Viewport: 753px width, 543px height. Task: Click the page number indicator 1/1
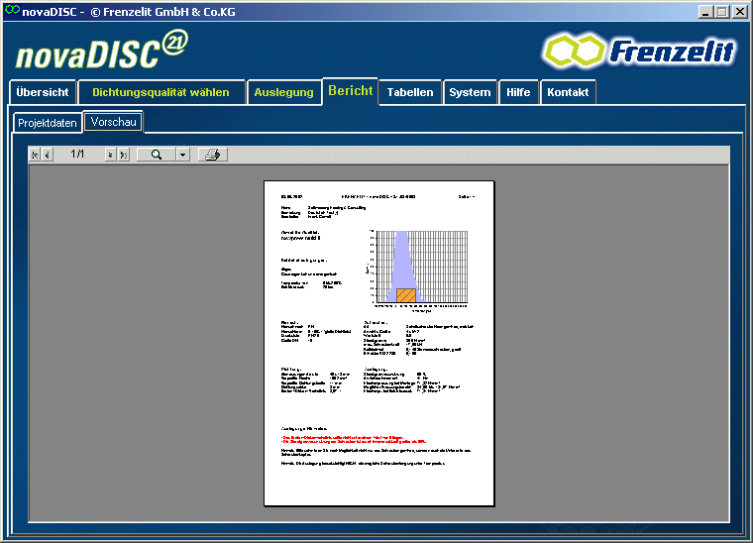[x=78, y=155]
